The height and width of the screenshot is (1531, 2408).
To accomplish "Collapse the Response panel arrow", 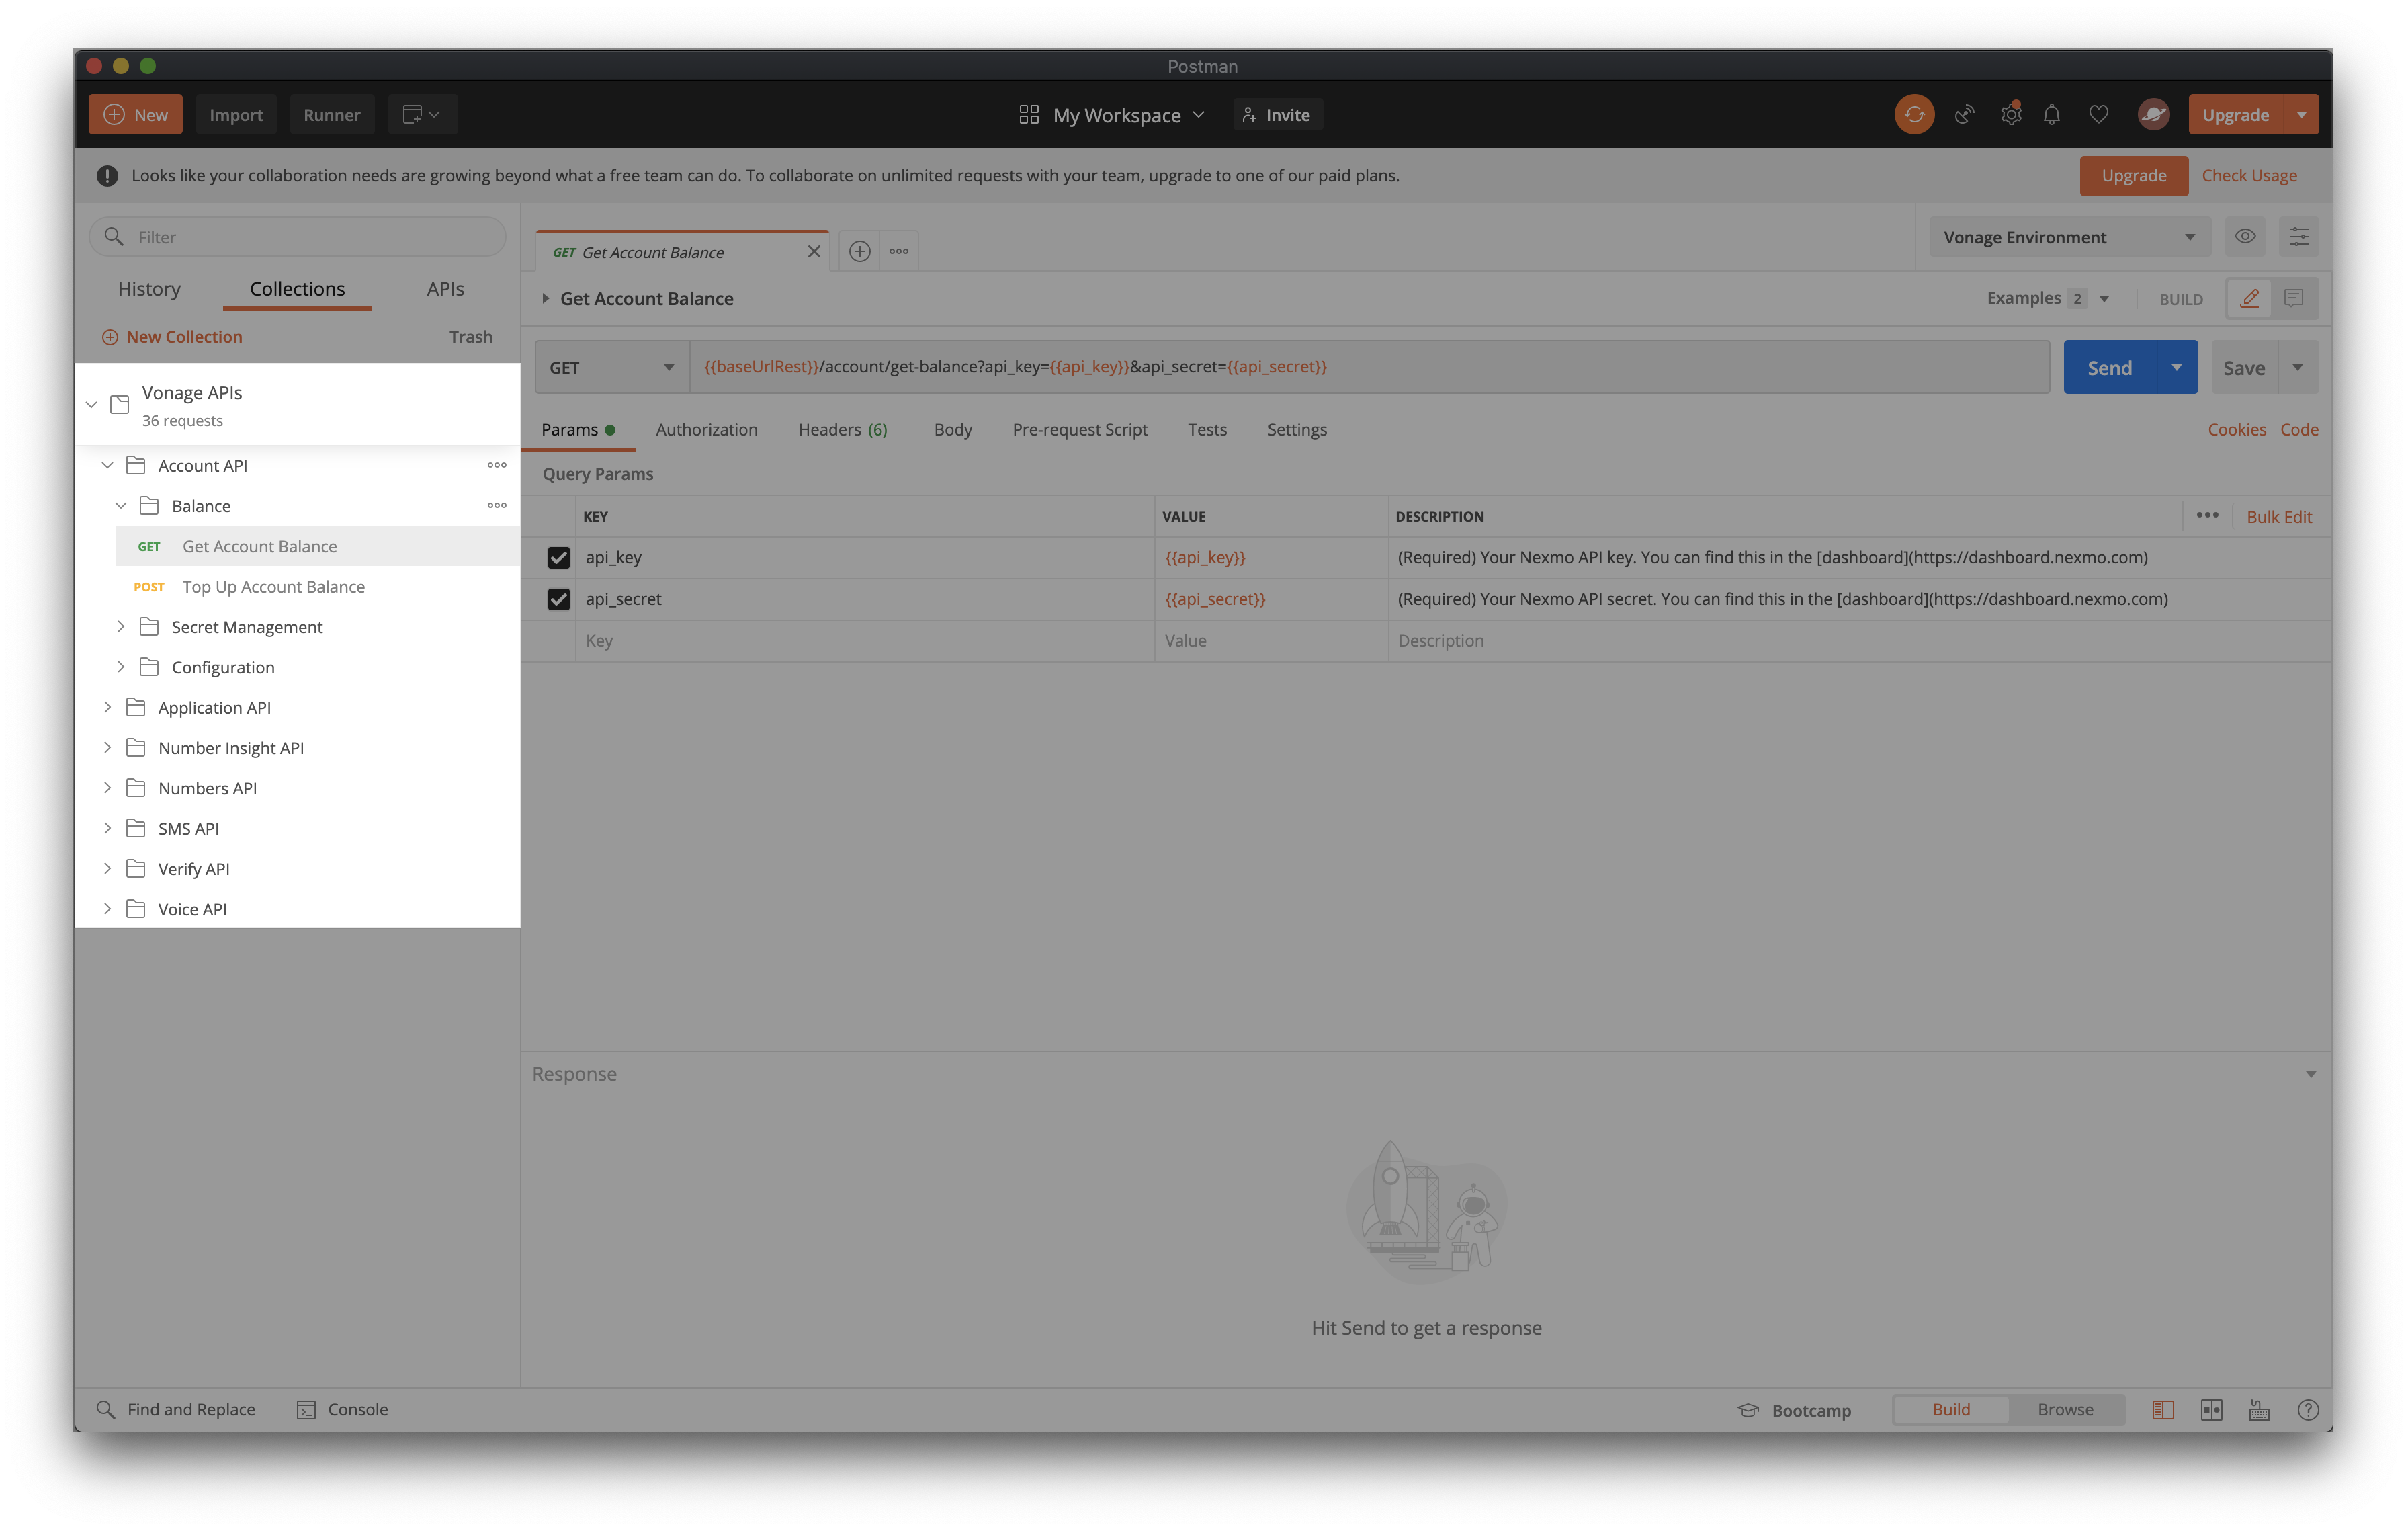I will [x=2310, y=1074].
